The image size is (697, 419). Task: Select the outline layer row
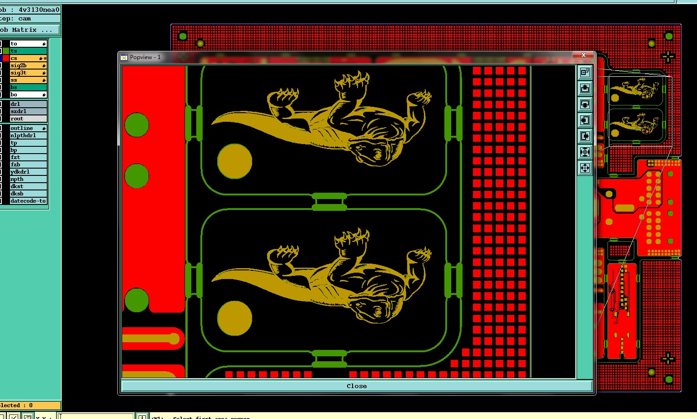click(x=28, y=128)
